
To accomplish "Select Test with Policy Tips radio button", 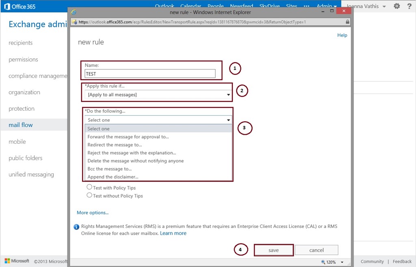I will click(89, 188).
